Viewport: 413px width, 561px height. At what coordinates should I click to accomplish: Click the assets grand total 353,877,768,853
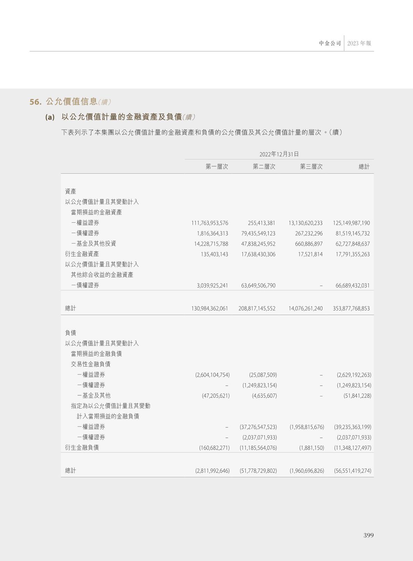point(351,308)
